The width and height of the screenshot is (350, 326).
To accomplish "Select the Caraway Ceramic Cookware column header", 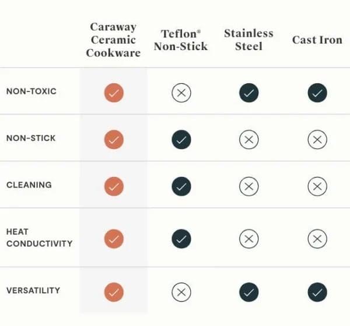I will 114,40.
